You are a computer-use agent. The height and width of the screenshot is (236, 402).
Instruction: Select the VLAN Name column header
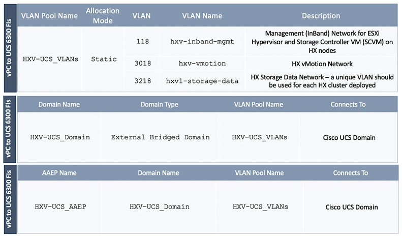click(x=202, y=16)
